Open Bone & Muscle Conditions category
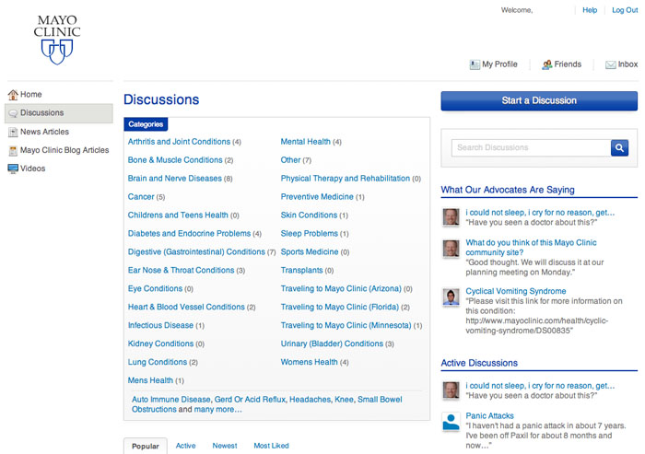Screen dimensions: 645x454 tap(175, 160)
